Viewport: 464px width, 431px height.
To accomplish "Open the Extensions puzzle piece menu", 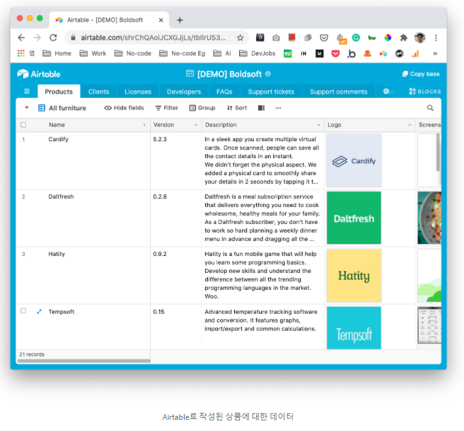I will tap(404, 38).
